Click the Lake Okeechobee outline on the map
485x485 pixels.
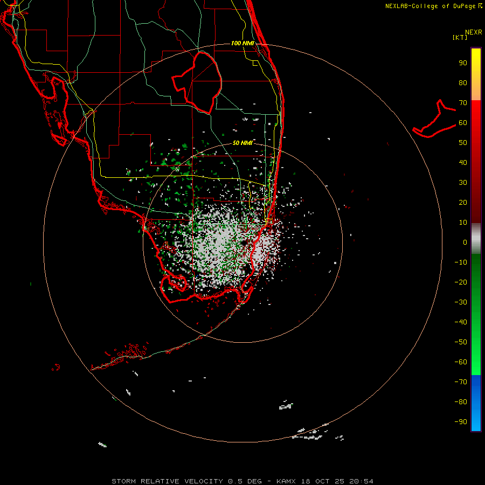(197, 82)
